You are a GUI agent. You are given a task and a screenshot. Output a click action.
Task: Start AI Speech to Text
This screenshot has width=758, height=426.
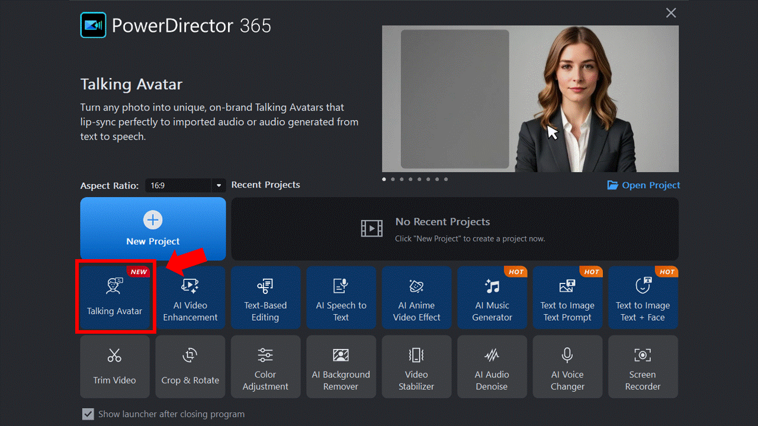[x=341, y=298]
